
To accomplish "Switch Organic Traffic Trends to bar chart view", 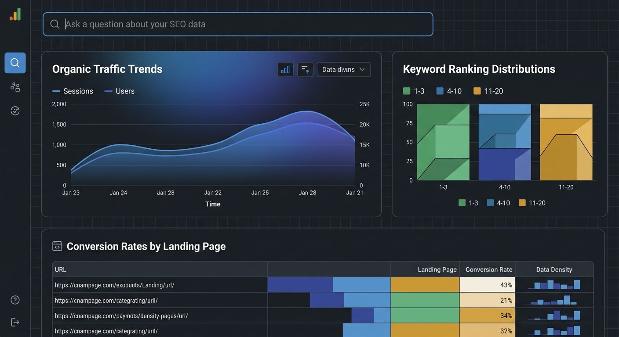I will (x=285, y=69).
